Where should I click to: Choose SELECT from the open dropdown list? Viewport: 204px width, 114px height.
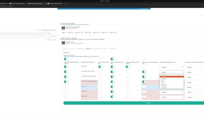[172, 81]
